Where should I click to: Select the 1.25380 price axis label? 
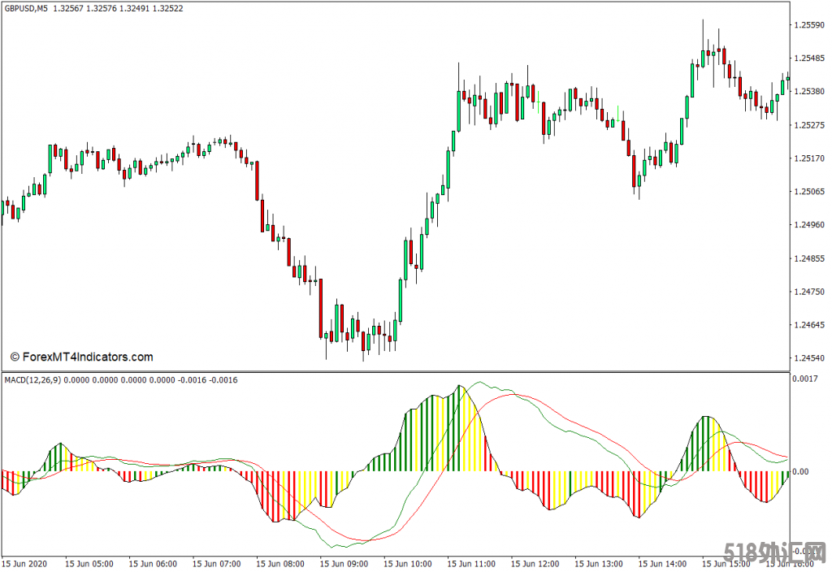809,92
